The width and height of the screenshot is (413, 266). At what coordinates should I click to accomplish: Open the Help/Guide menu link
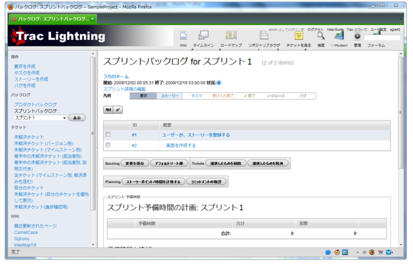(335, 30)
